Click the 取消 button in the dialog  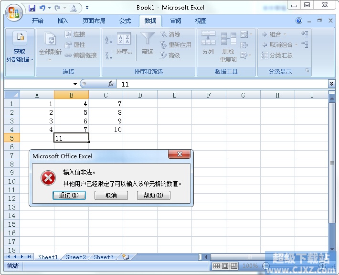(x=111, y=195)
